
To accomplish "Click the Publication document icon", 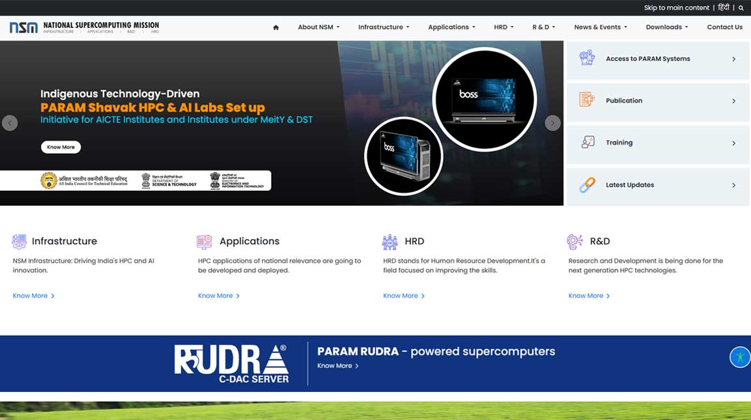I will pos(586,100).
